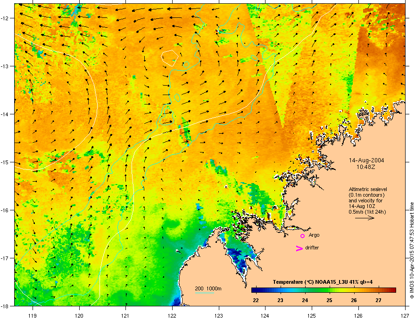Click the longitude axis label 124
415x320 pixels.
[265, 316]
